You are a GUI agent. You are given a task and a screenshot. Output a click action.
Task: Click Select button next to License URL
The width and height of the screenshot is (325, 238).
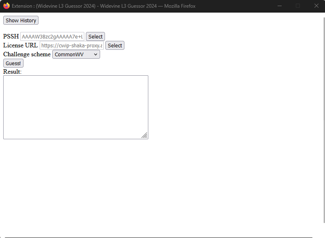[115, 45]
